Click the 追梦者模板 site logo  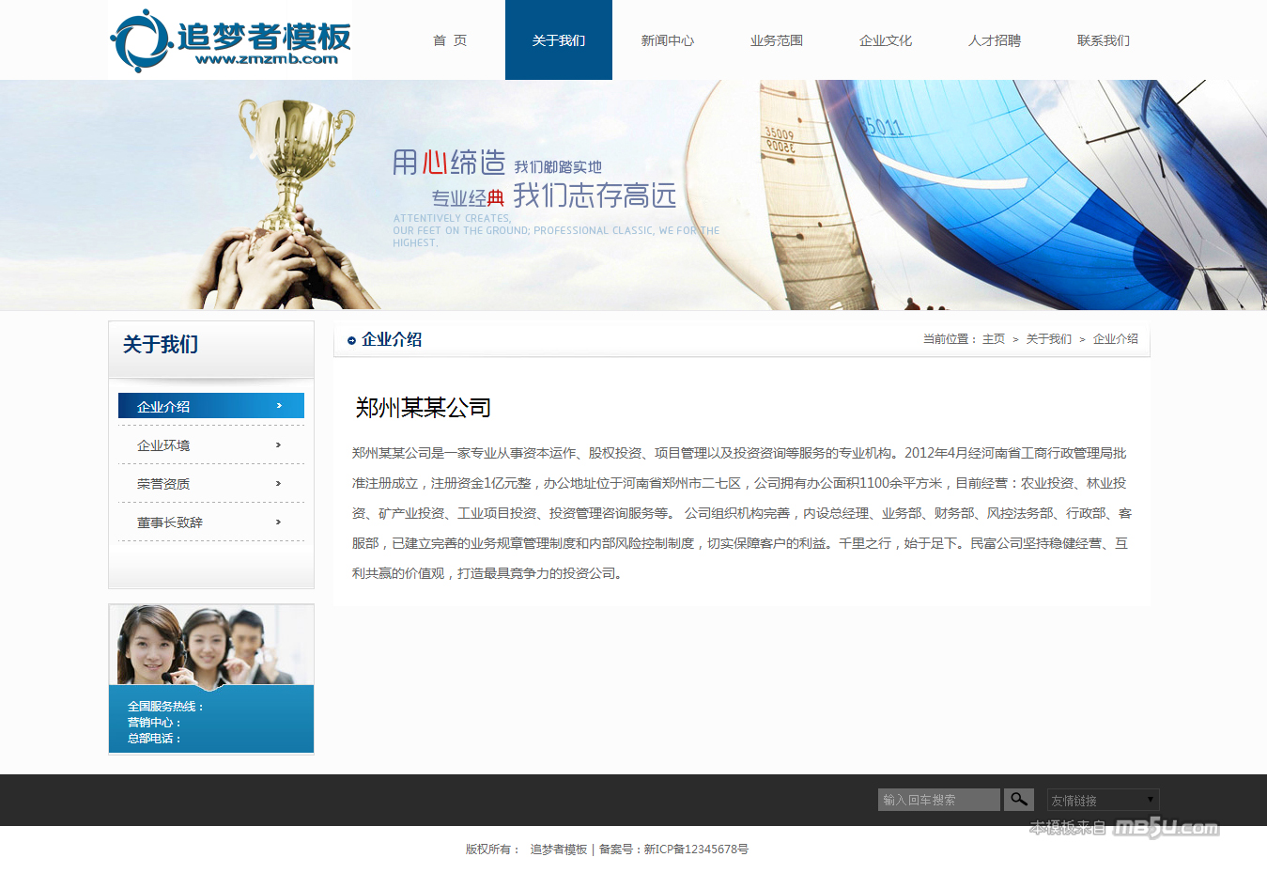tap(230, 40)
